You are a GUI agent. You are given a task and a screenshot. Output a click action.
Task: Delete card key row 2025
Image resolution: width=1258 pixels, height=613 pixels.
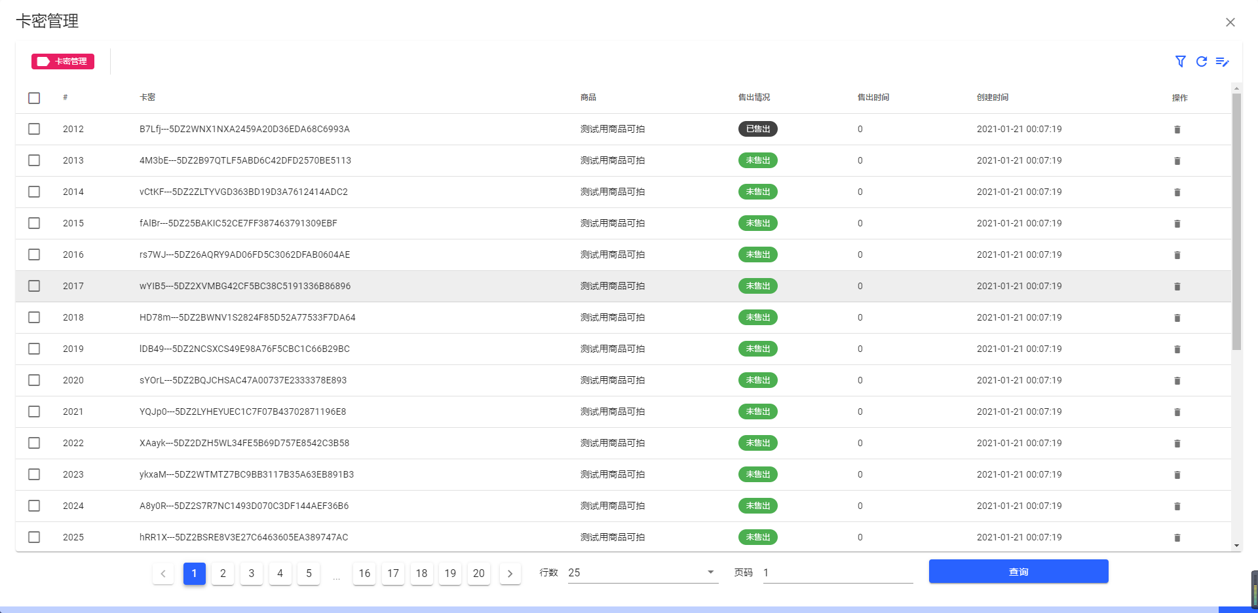[x=1177, y=538]
